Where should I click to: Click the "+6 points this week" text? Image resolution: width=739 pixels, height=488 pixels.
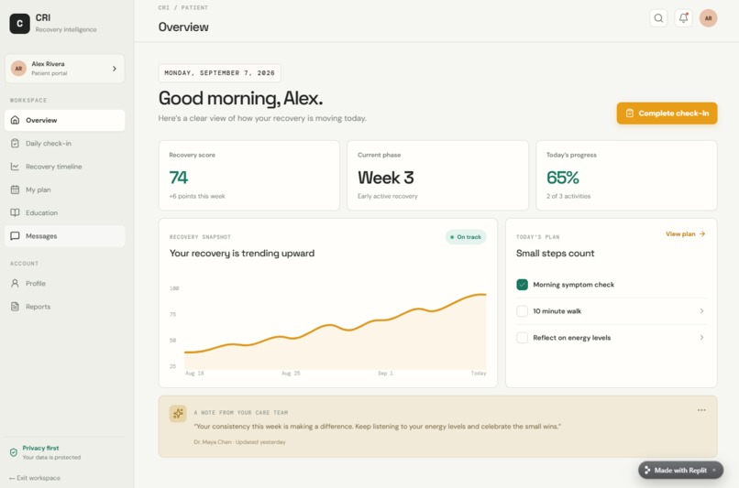(x=197, y=196)
